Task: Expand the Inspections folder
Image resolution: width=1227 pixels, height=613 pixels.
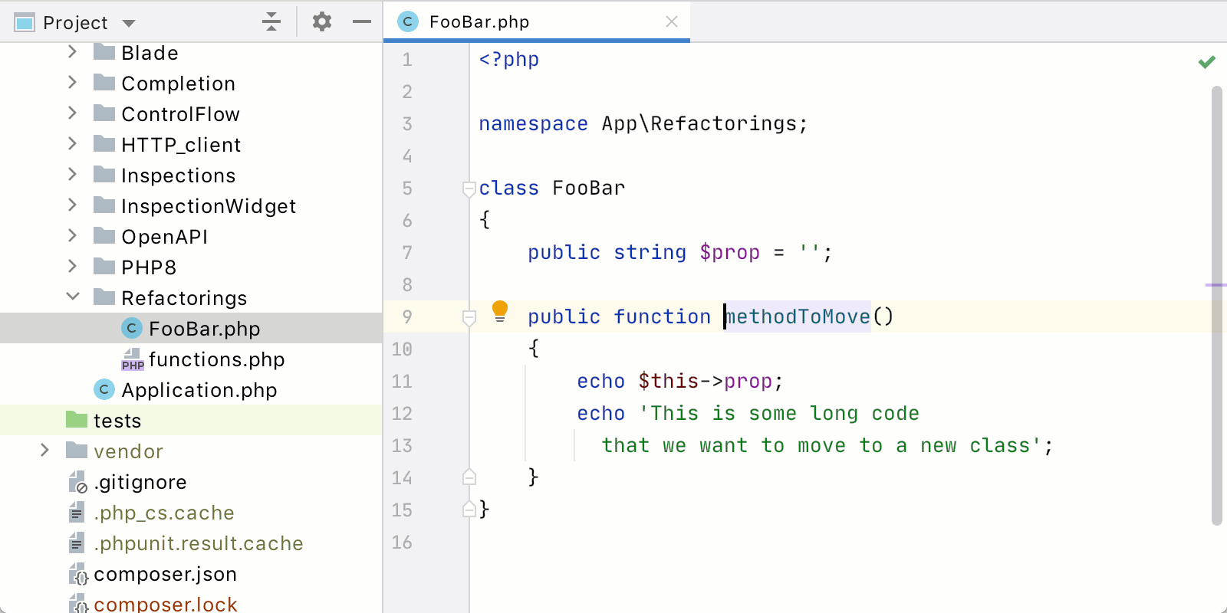Action: coord(73,174)
